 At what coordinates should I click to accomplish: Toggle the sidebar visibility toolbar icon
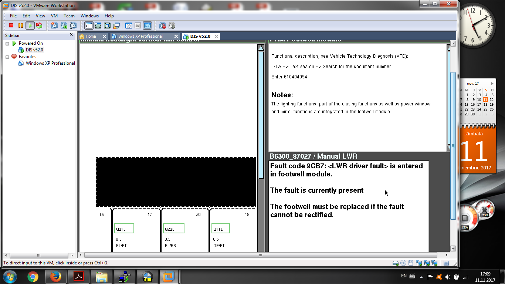[x=89, y=26]
